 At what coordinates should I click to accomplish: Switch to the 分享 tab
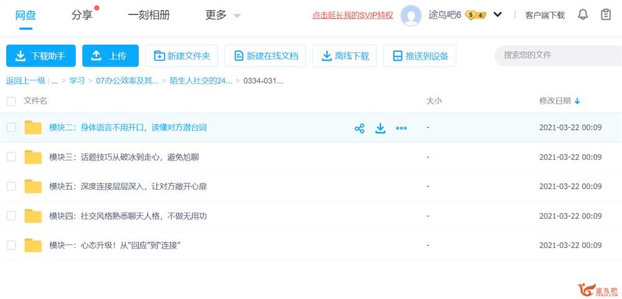point(82,16)
